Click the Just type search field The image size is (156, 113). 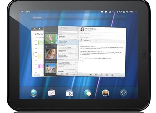79,18
